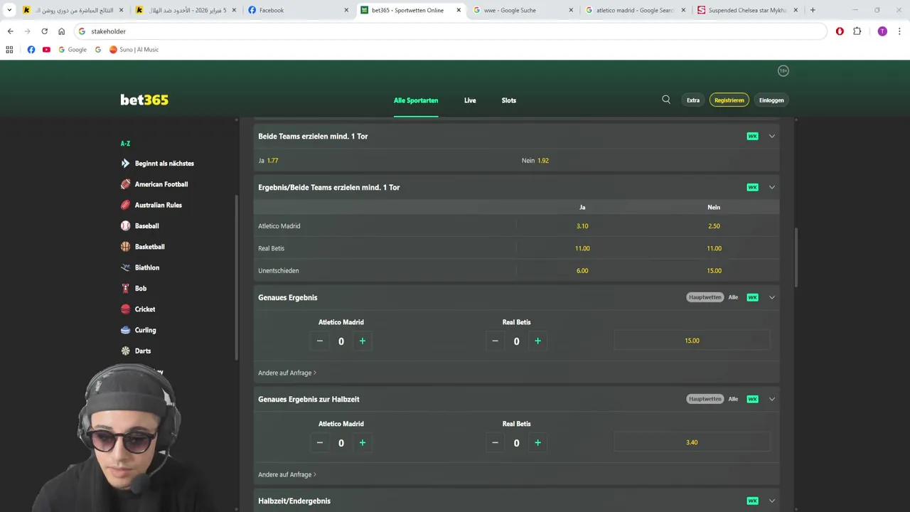Click WK badge on Halbzeit/Endergebnis

(x=752, y=501)
